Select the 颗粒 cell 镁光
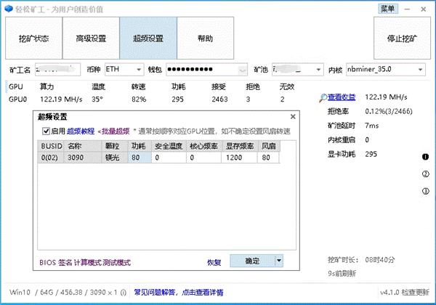 (115, 158)
